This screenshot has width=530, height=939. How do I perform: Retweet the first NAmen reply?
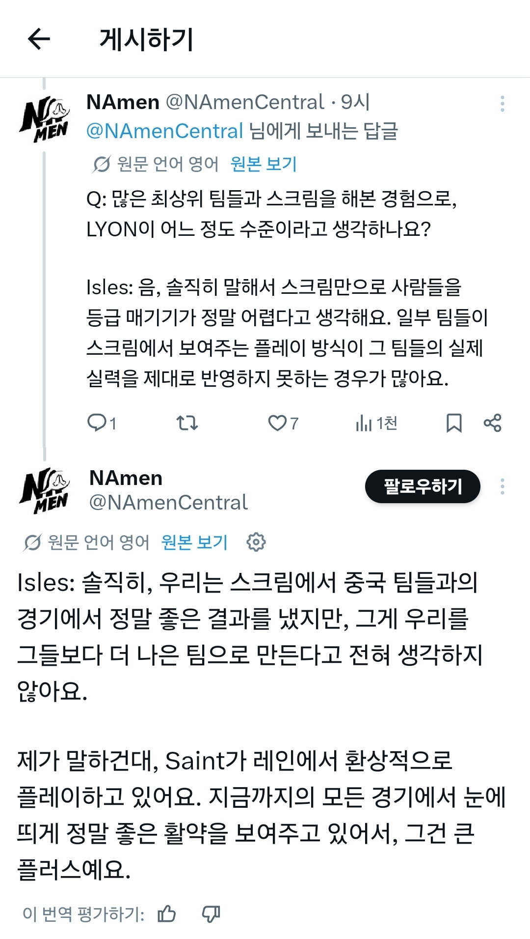pos(187,423)
